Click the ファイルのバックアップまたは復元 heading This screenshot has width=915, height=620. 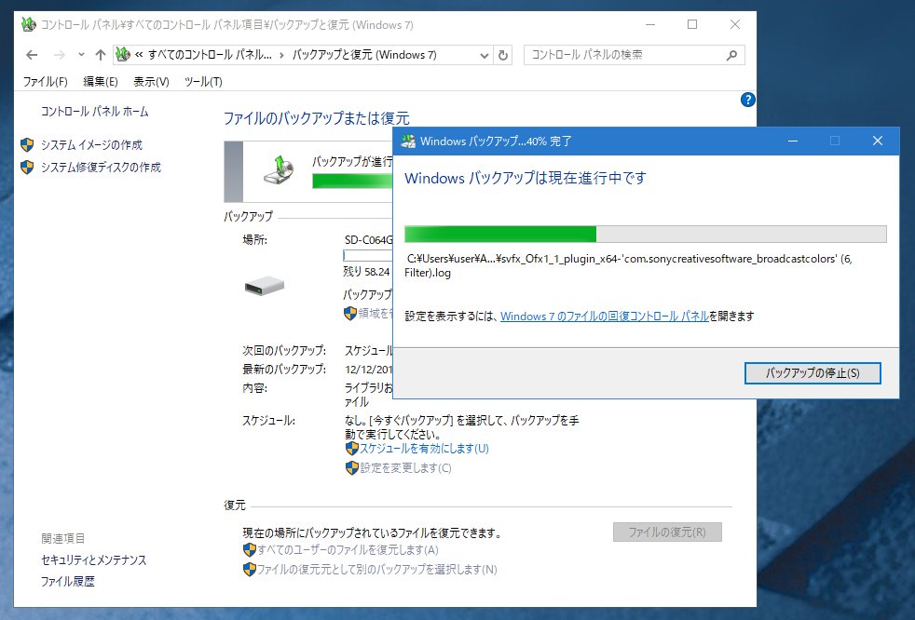tap(316, 118)
